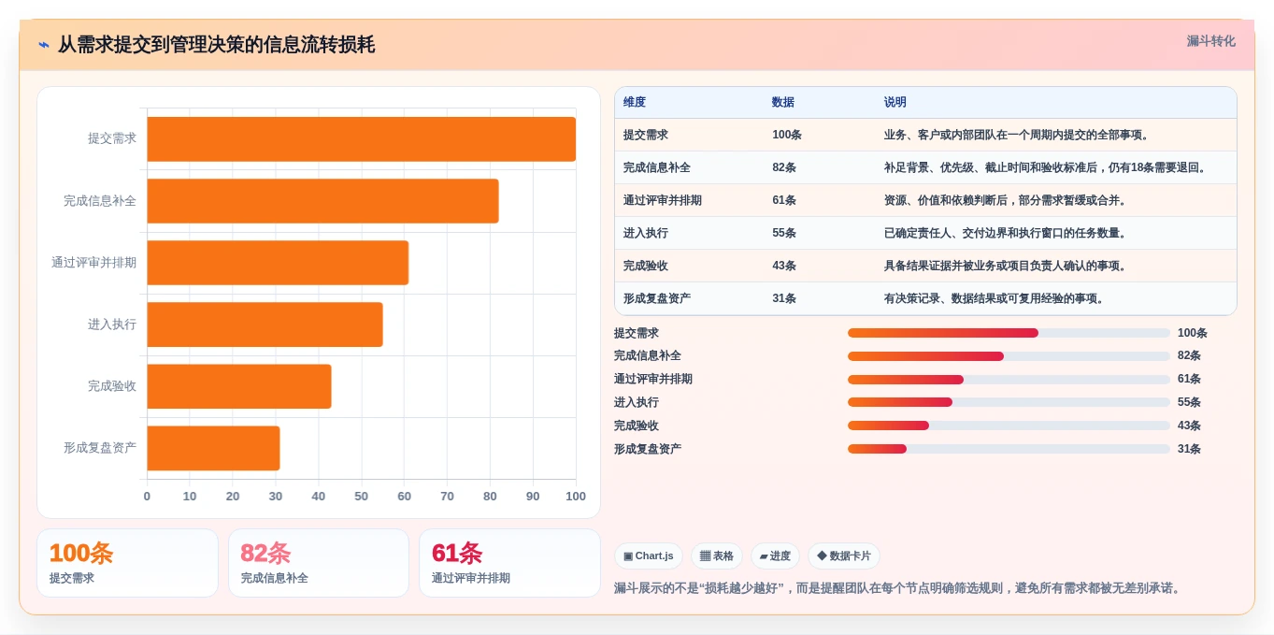Click the 通过评审并排期 y-axis label in chart

point(93,262)
